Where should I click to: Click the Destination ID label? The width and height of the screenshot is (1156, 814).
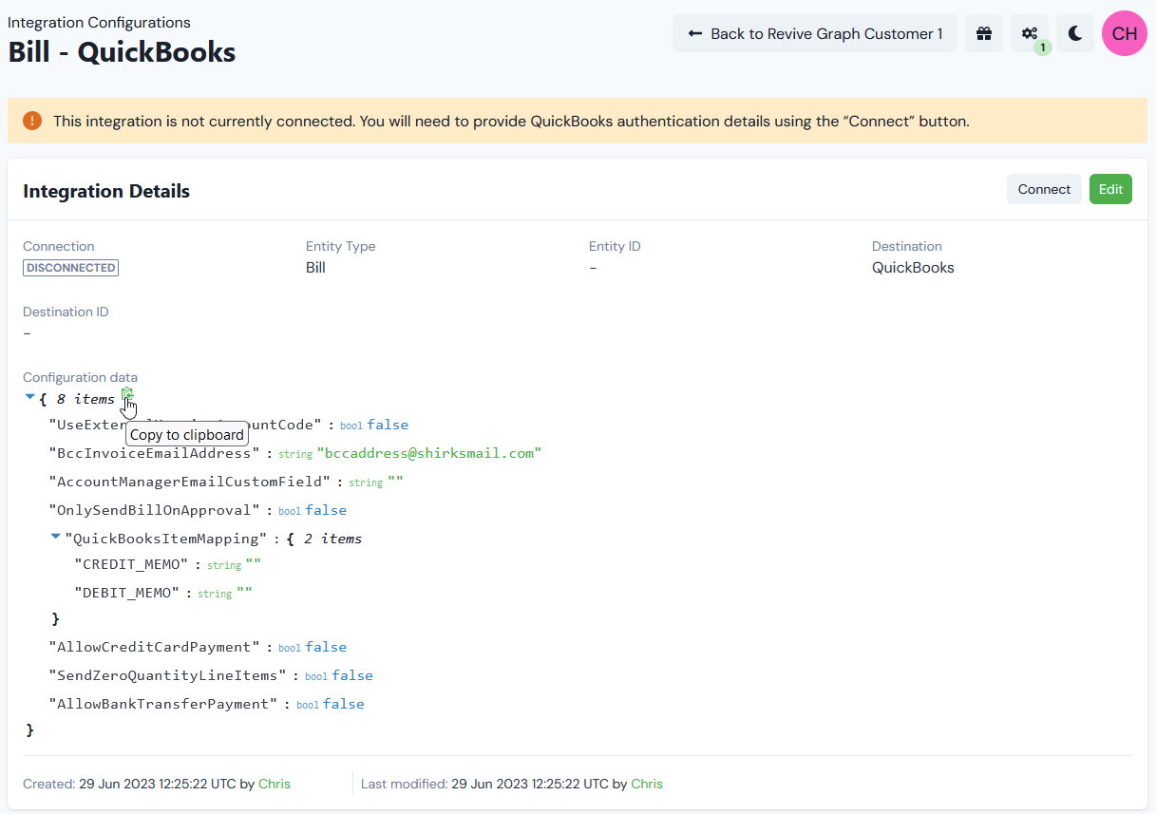[x=65, y=312]
